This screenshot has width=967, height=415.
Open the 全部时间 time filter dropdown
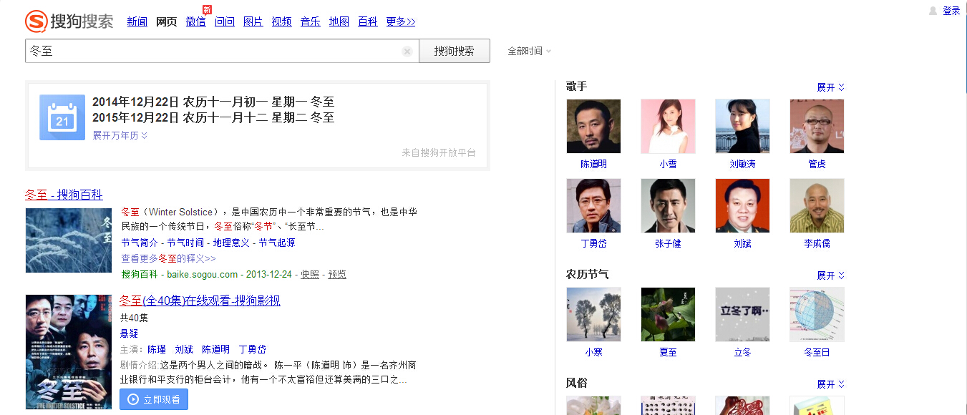click(x=529, y=52)
